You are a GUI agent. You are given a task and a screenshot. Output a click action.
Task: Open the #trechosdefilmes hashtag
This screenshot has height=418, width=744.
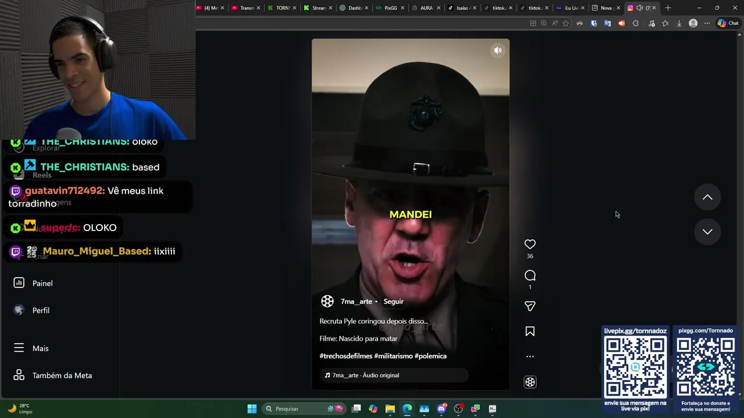coord(346,356)
